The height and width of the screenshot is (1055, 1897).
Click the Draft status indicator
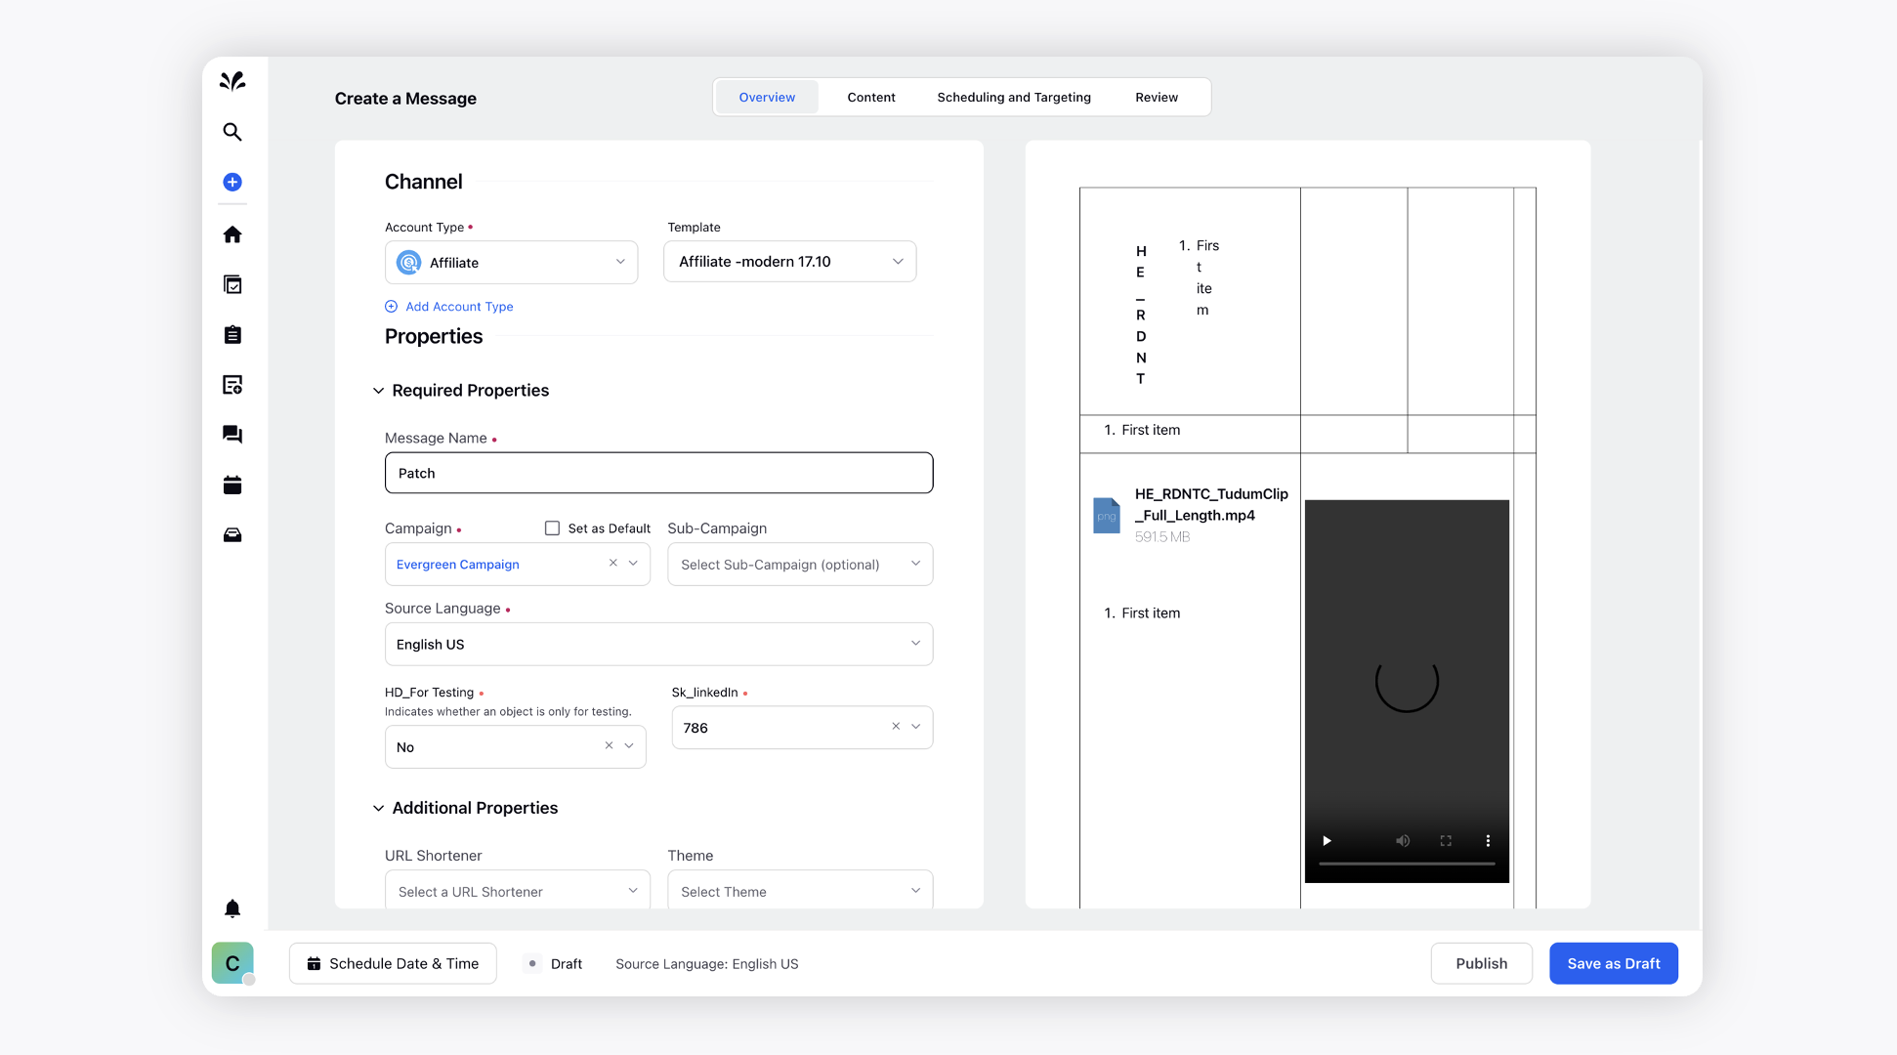tap(555, 963)
